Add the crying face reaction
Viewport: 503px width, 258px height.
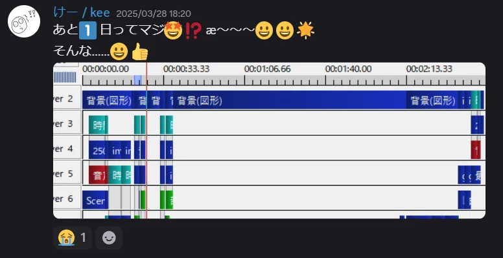pos(72,238)
